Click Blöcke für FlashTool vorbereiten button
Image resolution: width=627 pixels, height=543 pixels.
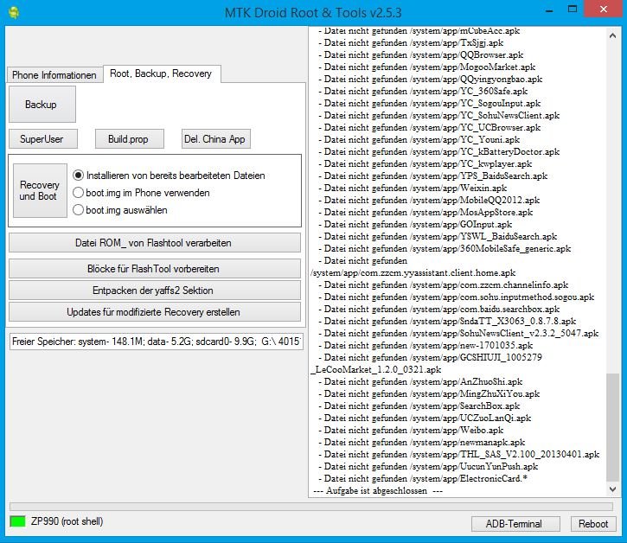tap(154, 269)
